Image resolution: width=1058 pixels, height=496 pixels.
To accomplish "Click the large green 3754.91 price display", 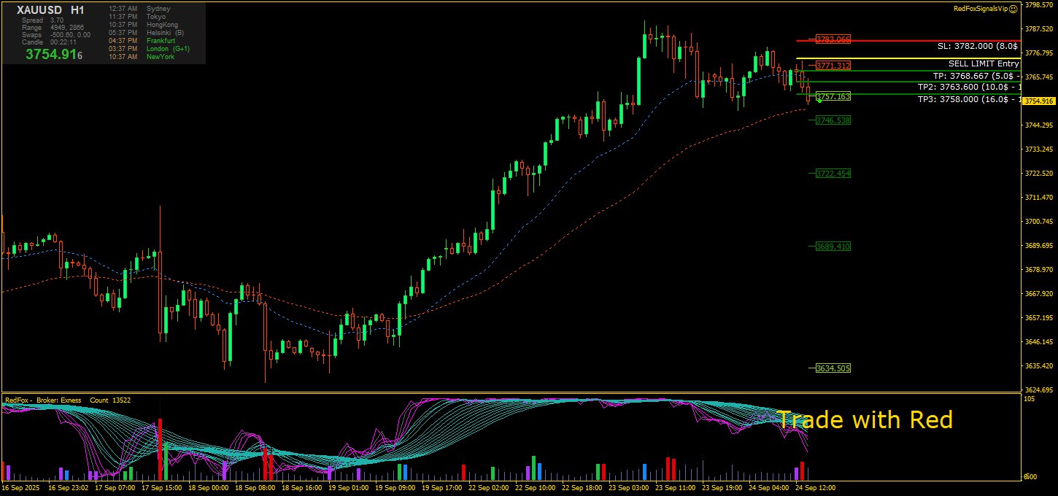I will [53, 55].
